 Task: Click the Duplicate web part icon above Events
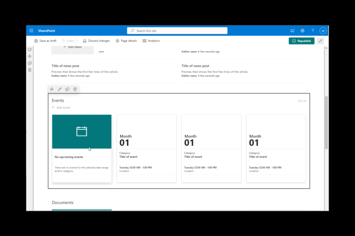coord(67,89)
